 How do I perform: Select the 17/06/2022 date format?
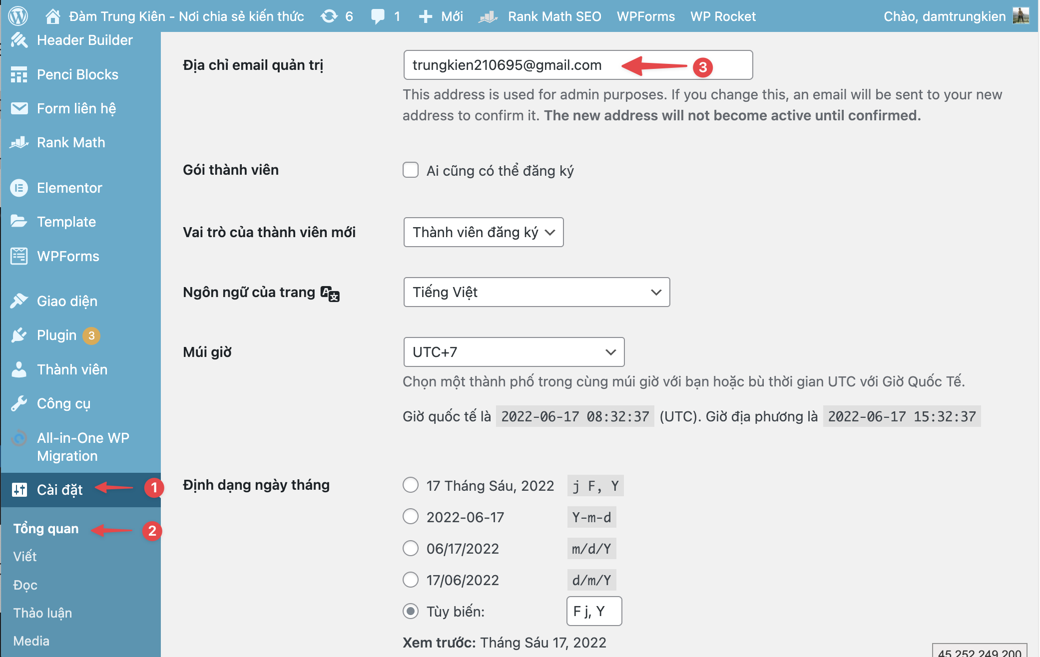click(x=411, y=580)
